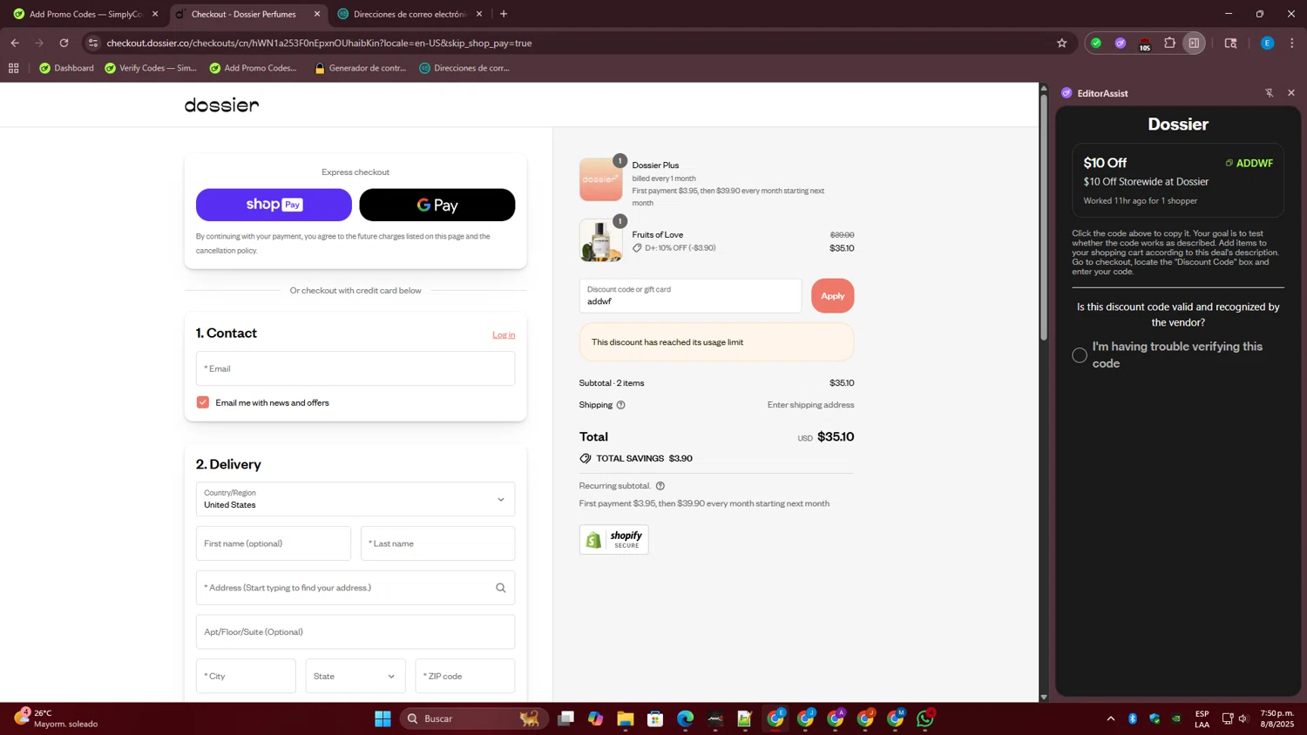The height and width of the screenshot is (735, 1307).
Task: Open the Dashboard bookmark
Action: point(67,68)
